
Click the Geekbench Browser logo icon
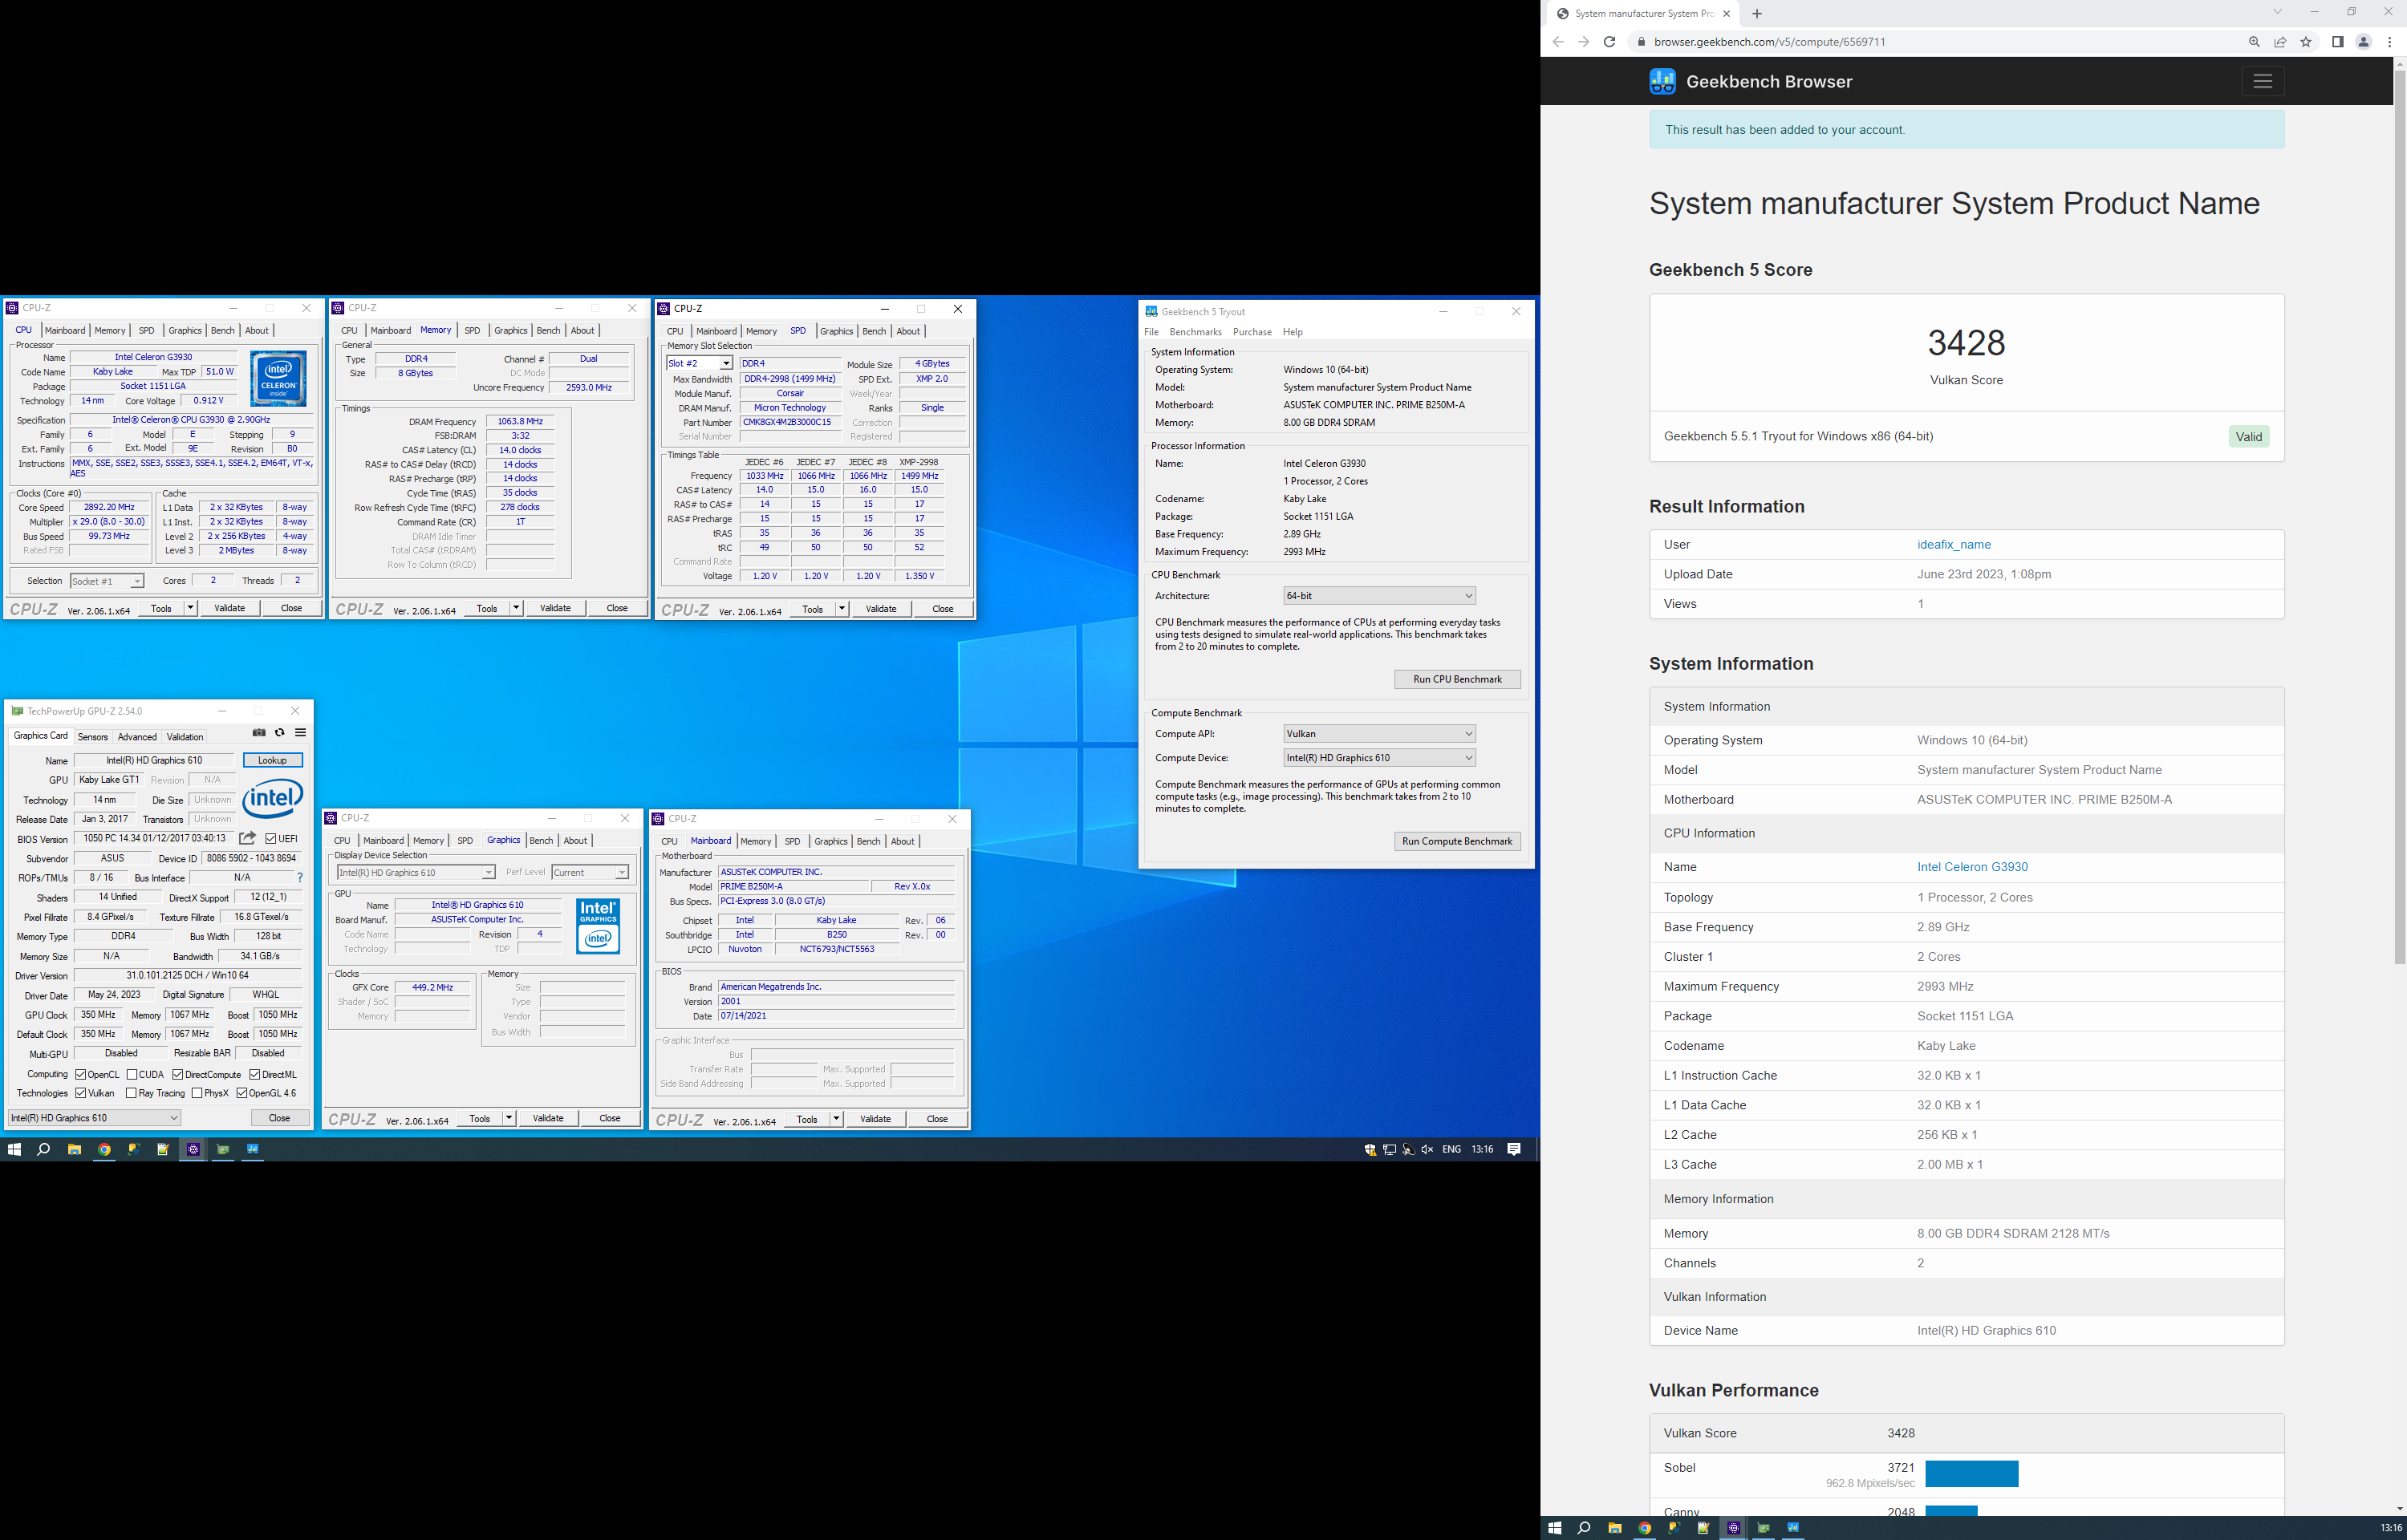(1662, 82)
